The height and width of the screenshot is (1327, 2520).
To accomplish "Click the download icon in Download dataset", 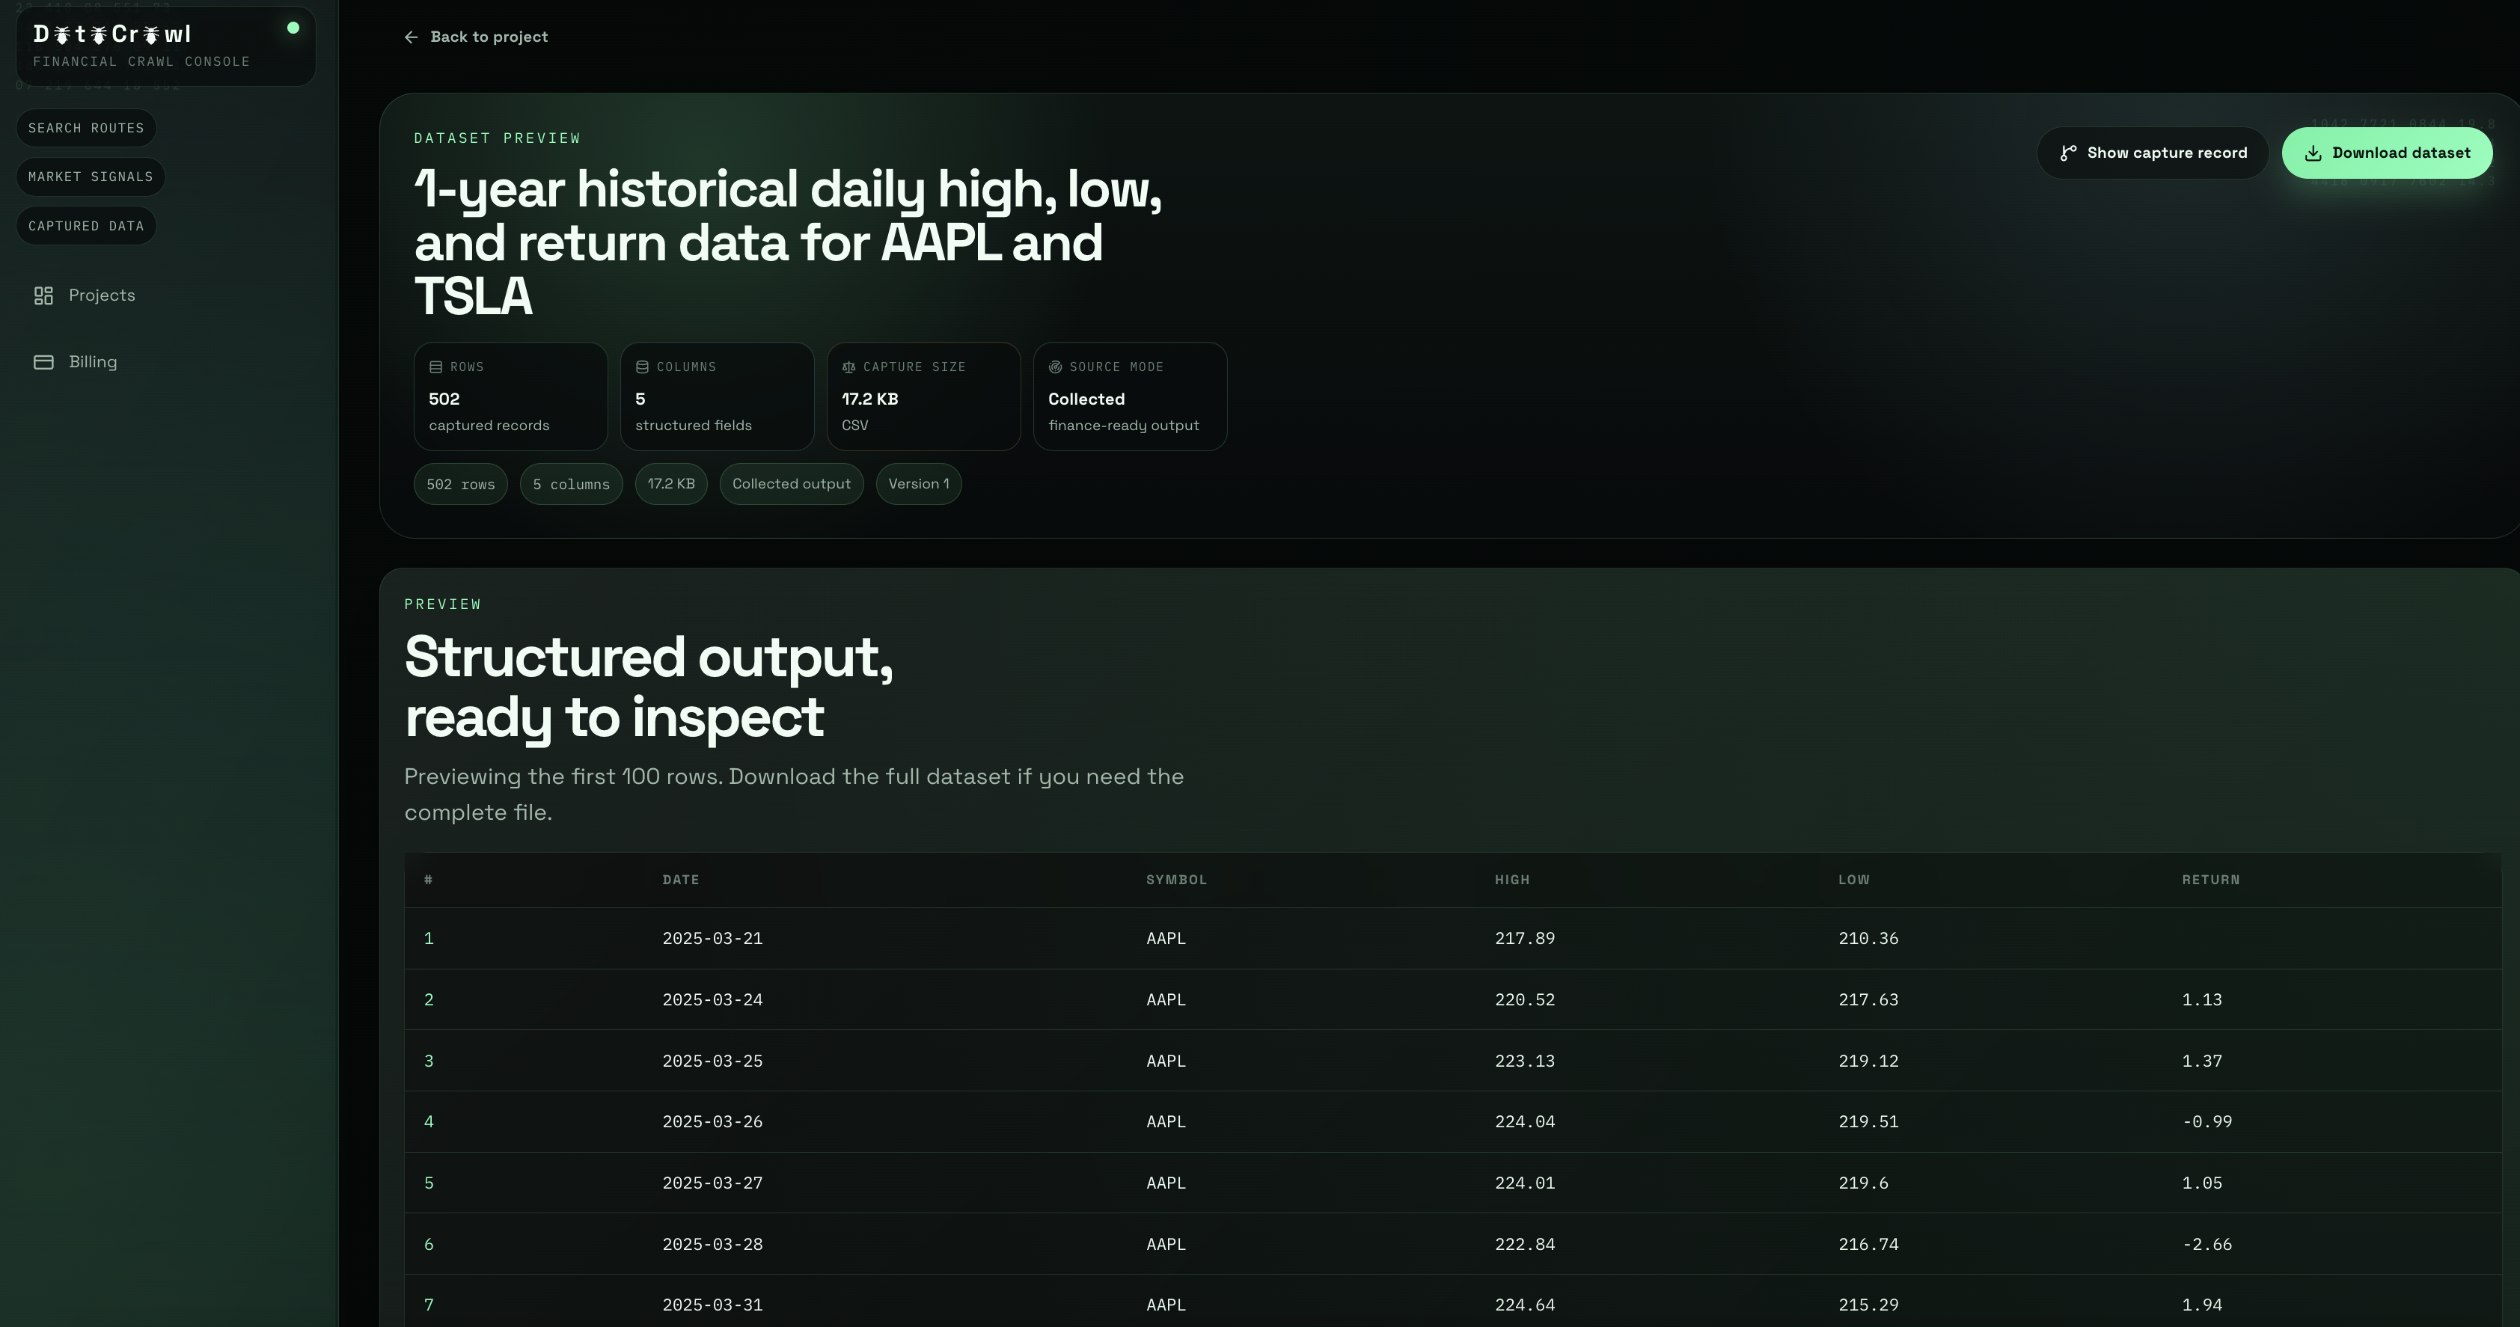I will coord(2313,153).
